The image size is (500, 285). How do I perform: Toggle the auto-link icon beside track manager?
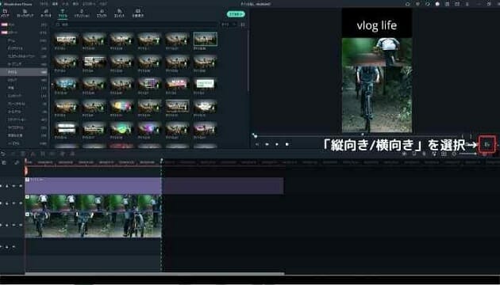click(x=17, y=162)
